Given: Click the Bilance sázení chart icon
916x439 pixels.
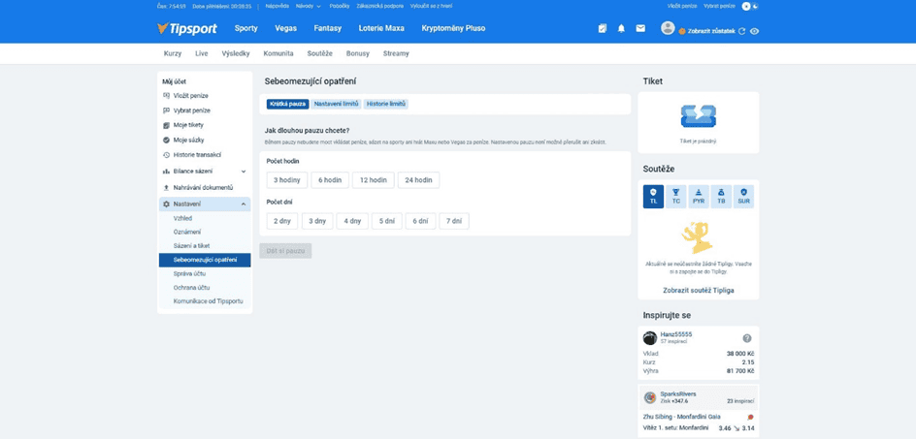Looking at the screenshot, I should pyautogui.click(x=167, y=172).
